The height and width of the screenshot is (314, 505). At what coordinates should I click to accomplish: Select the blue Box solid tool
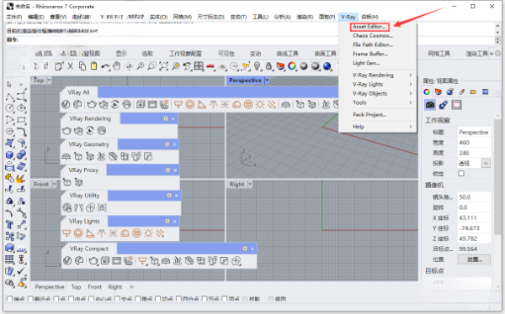9,155
